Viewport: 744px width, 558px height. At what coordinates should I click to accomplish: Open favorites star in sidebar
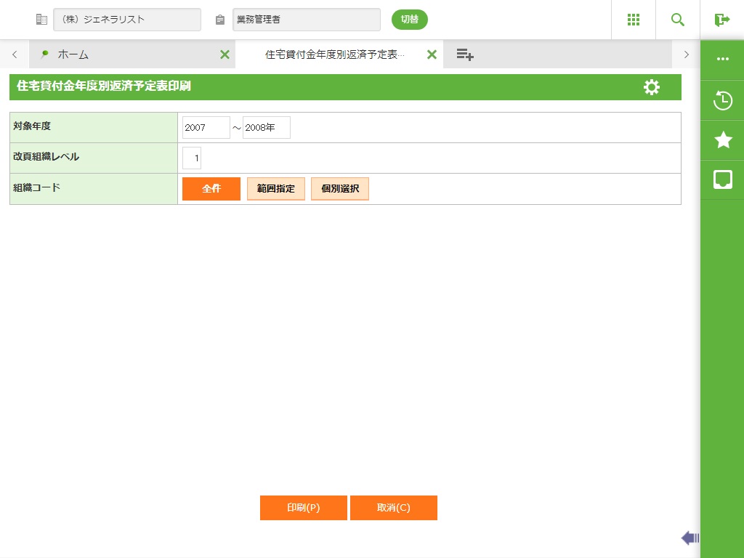(723, 140)
